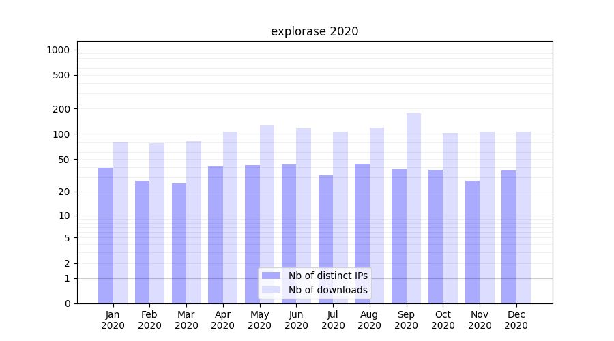The width and height of the screenshot is (614, 341).
Task: Click the Aug 2020 distinct IPs bar
Action: [x=362, y=233]
